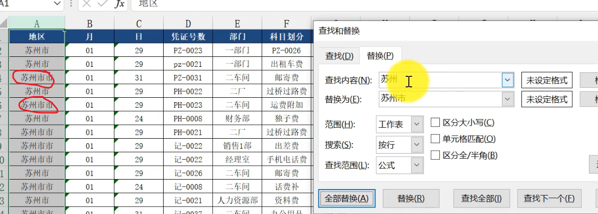The height and width of the screenshot is (214, 598).
Task: Click cell containing PH-0008
Action: [x=188, y=119]
